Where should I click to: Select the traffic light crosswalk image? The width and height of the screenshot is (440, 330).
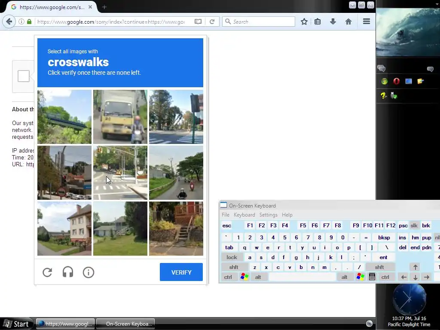[x=176, y=117]
